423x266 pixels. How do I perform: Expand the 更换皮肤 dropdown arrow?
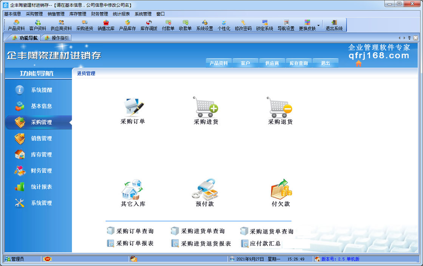tap(318, 26)
